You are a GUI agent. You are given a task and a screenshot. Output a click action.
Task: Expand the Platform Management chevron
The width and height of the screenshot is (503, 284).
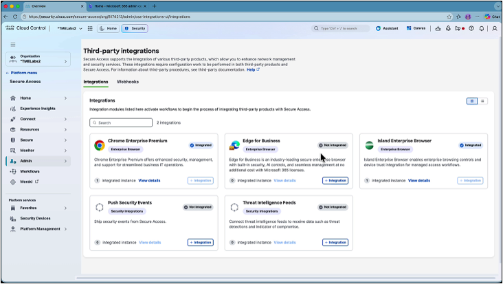coord(65,229)
